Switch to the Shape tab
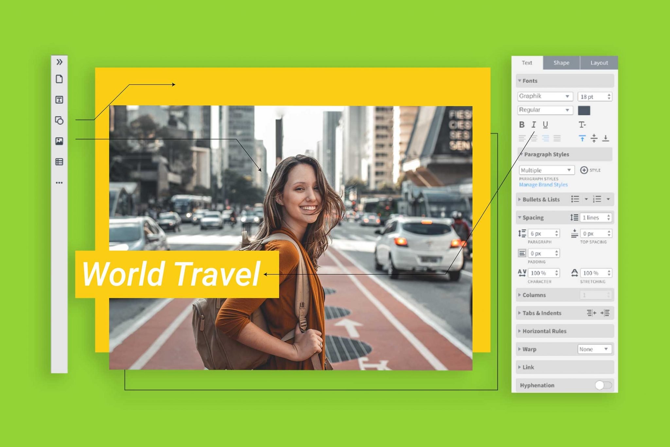Image resolution: width=670 pixels, height=447 pixels. click(x=562, y=63)
